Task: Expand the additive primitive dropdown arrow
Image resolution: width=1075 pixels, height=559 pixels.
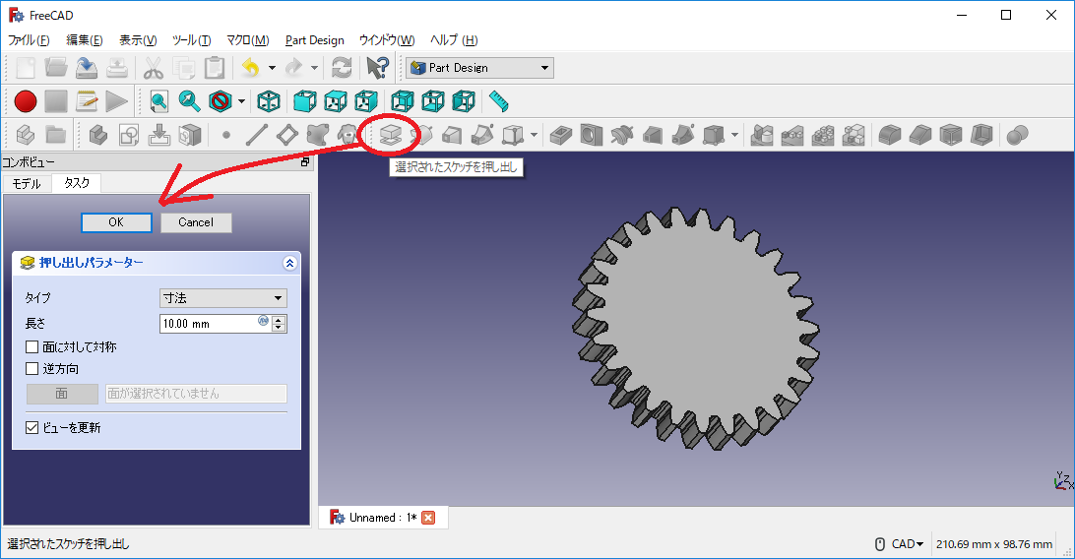Action: [534, 135]
